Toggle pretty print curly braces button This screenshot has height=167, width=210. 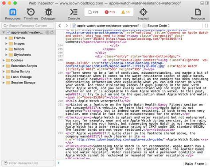click(x=206, y=26)
